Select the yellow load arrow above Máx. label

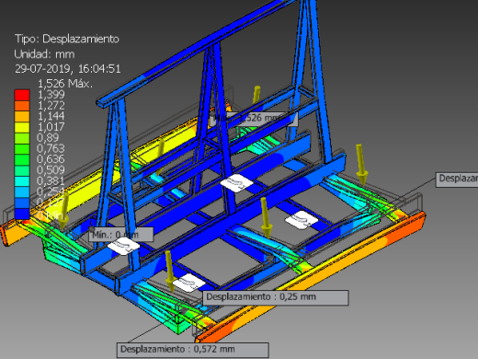(256, 95)
